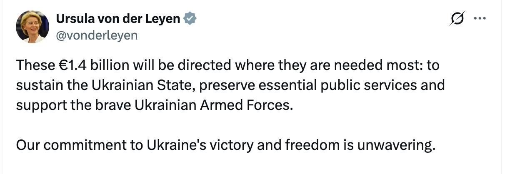This screenshot has height=174, width=505.
Task: Open the @vonderleyen handle link
Action: coord(96,35)
